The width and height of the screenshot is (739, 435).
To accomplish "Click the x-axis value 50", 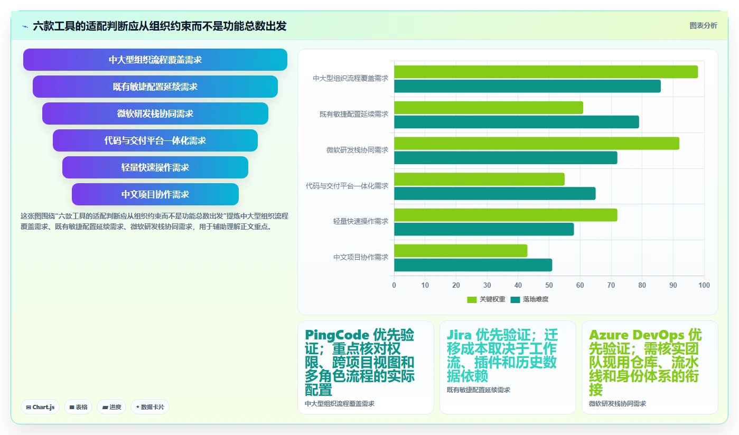I will 549,285.
